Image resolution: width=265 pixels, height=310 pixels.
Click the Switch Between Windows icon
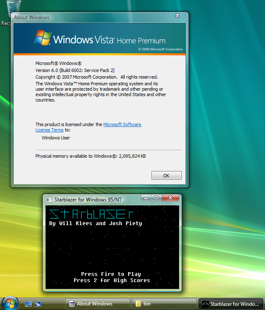point(37,304)
